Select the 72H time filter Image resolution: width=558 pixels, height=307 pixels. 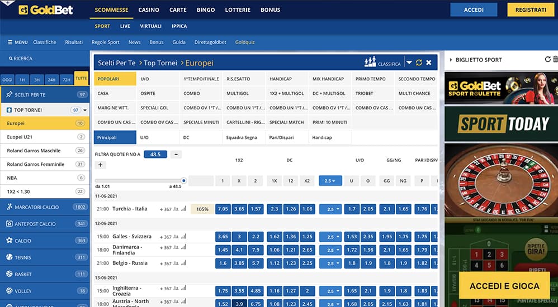point(67,80)
